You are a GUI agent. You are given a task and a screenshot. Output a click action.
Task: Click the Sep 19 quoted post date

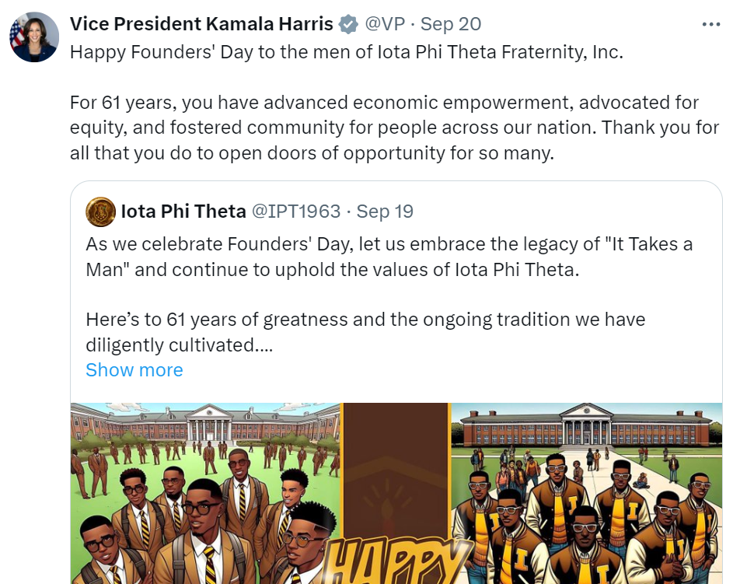tap(386, 212)
